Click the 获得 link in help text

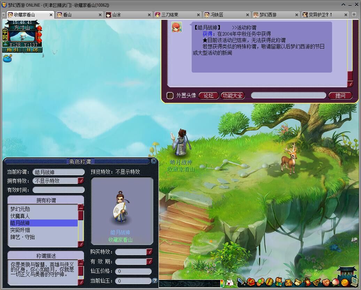pyautogui.click(x=207, y=34)
